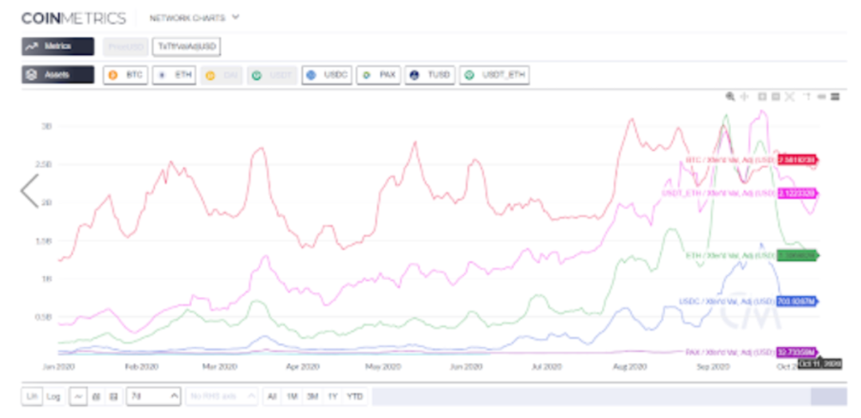Select the bar chart type icon
The image size is (861, 418).
(96, 396)
